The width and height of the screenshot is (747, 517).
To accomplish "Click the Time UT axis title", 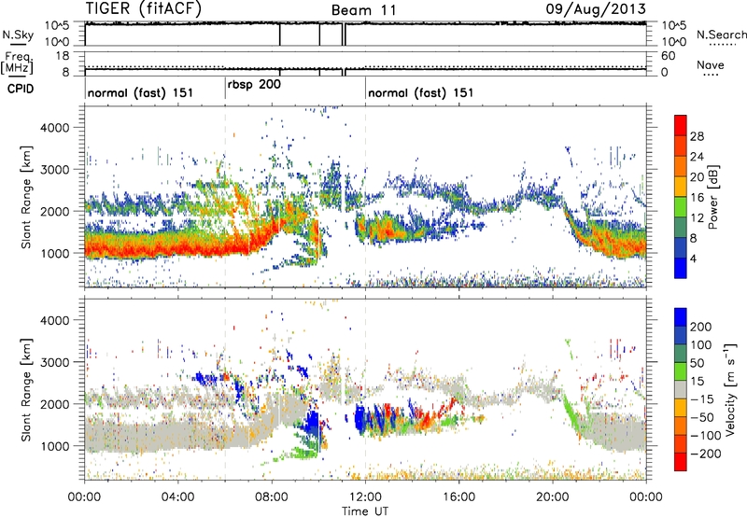I will point(365,511).
